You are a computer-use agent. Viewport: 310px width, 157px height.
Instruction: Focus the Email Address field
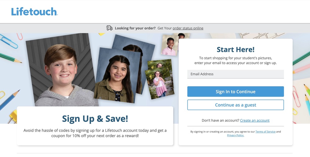(x=236, y=74)
